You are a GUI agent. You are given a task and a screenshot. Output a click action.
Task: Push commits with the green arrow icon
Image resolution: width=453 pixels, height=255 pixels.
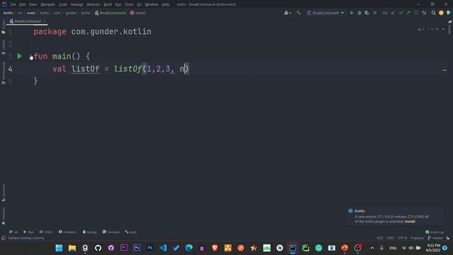(408, 13)
